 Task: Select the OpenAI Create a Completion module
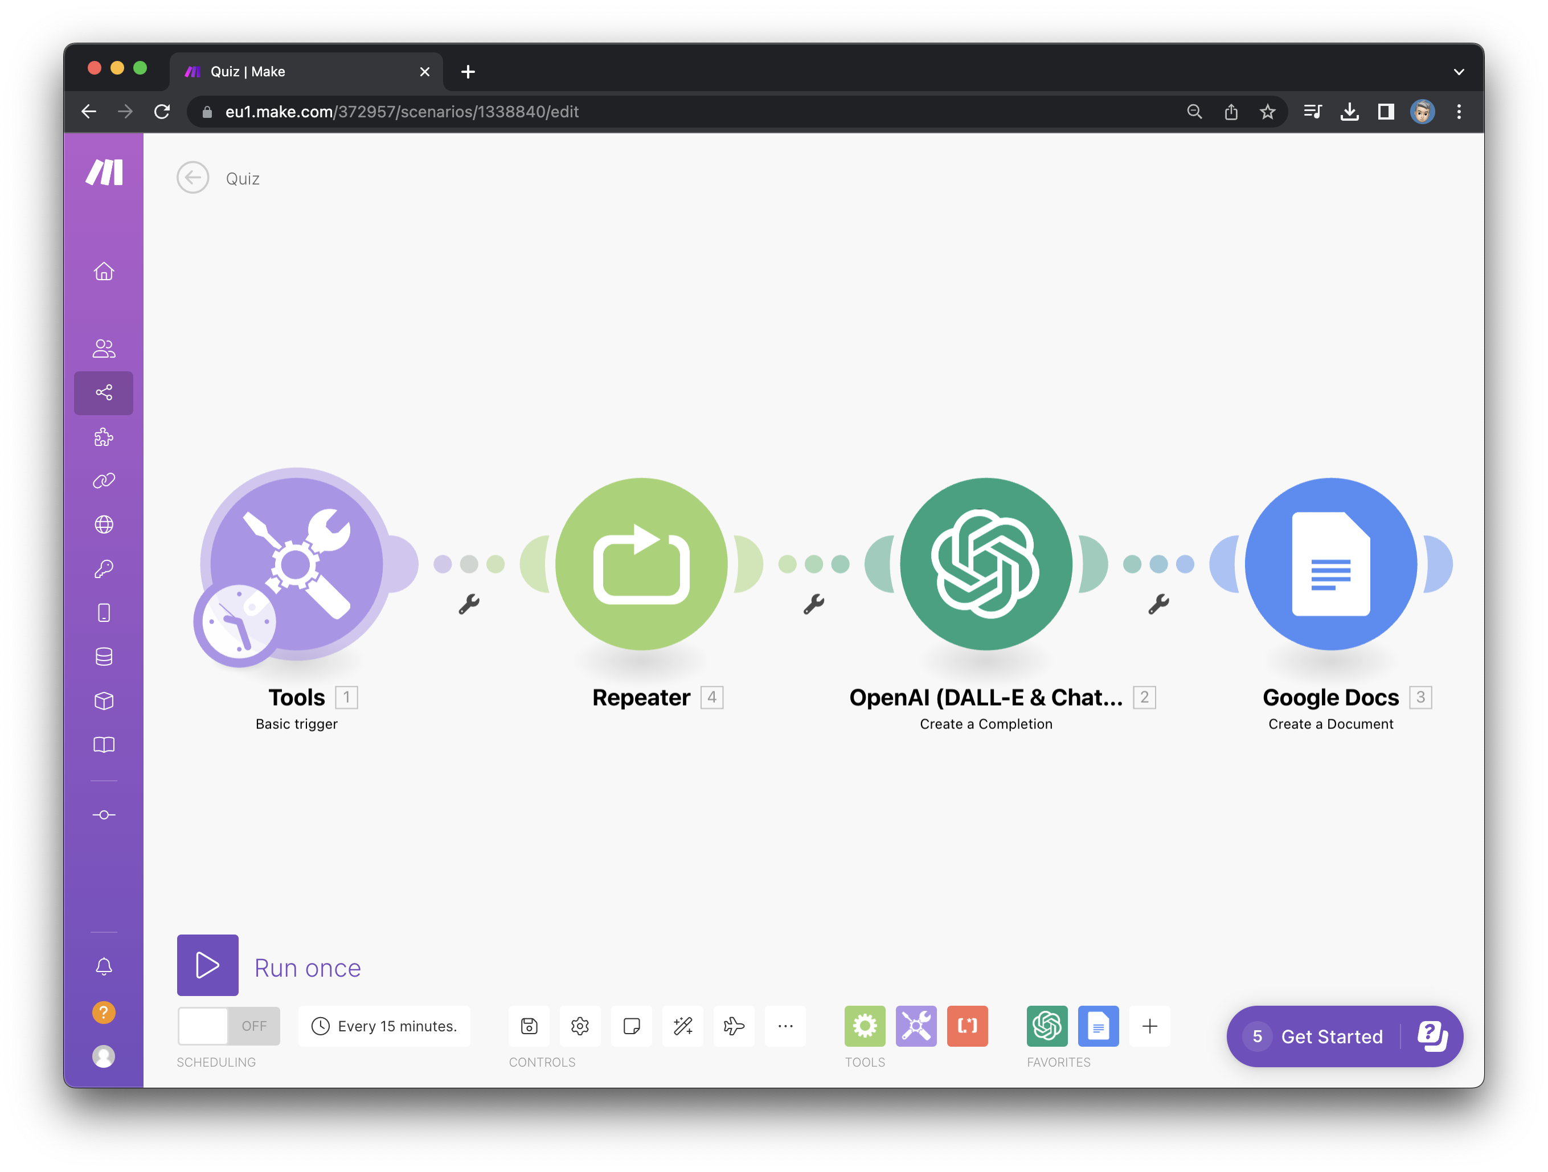pos(986,564)
